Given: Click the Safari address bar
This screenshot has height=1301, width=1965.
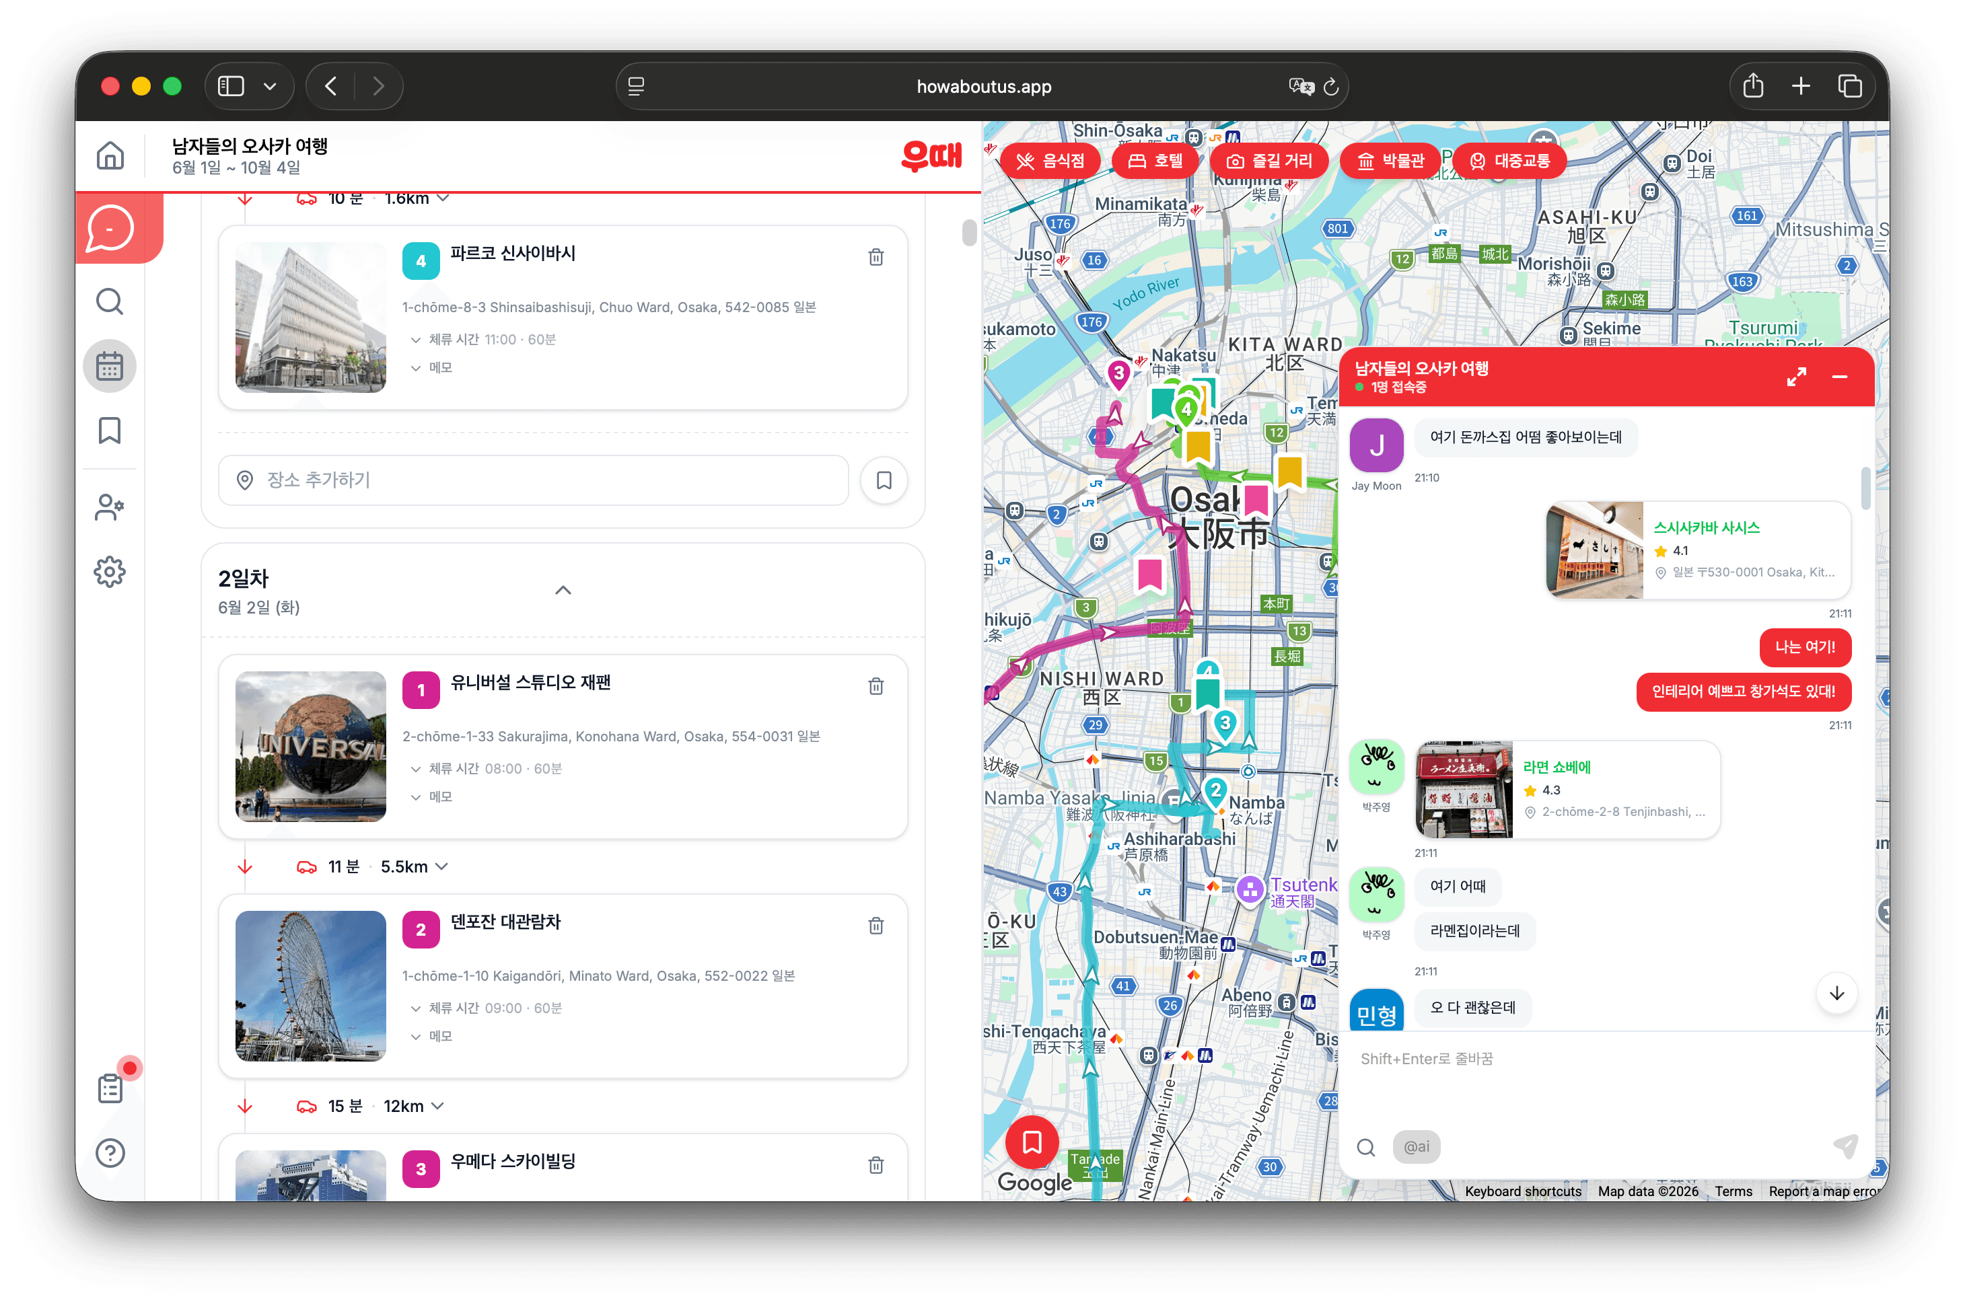Looking at the screenshot, I should (x=982, y=86).
